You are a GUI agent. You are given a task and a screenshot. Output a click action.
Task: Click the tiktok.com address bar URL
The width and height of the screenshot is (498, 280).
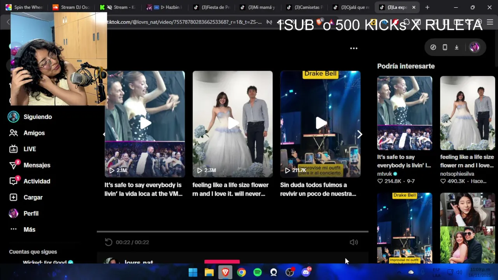pyautogui.click(x=185, y=22)
